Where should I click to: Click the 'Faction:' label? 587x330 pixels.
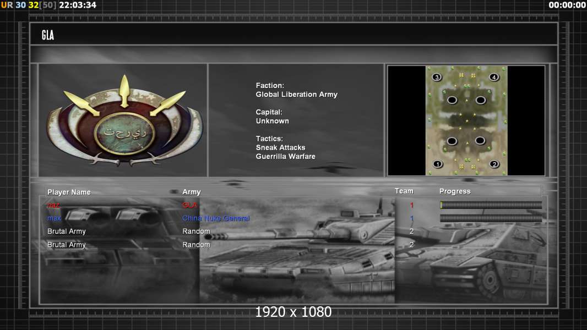coord(270,86)
